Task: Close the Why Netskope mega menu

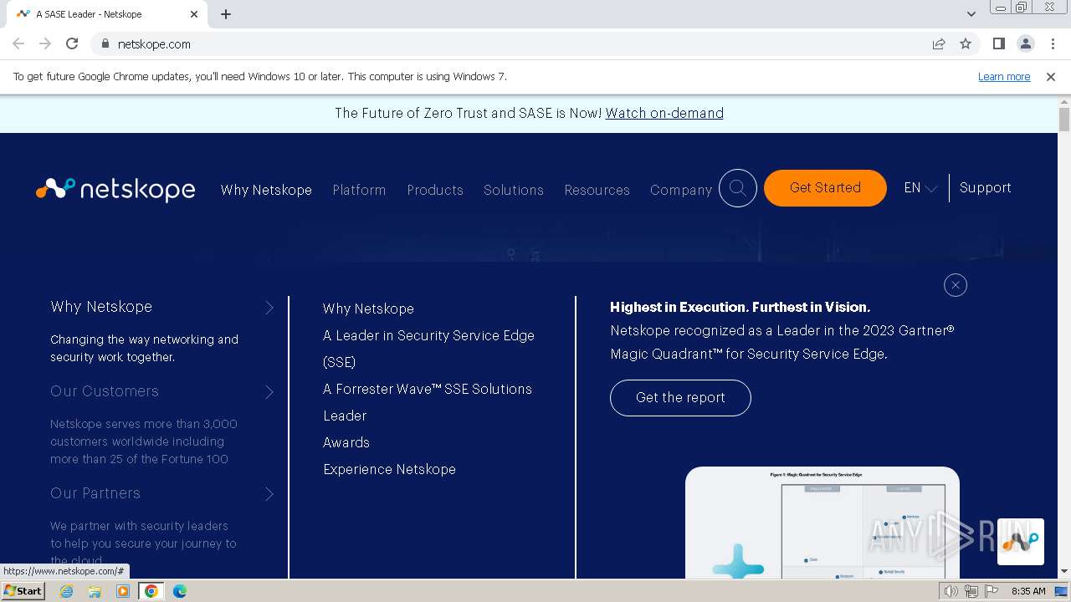Action: pyautogui.click(x=955, y=285)
